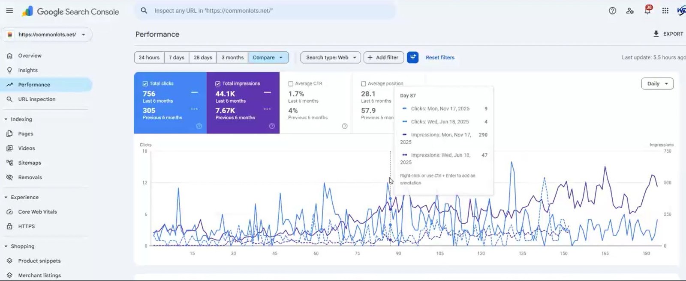The width and height of the screenshot is (686, 281).
Task: Open Insights in the sidebar
Action: coord(46,70)
